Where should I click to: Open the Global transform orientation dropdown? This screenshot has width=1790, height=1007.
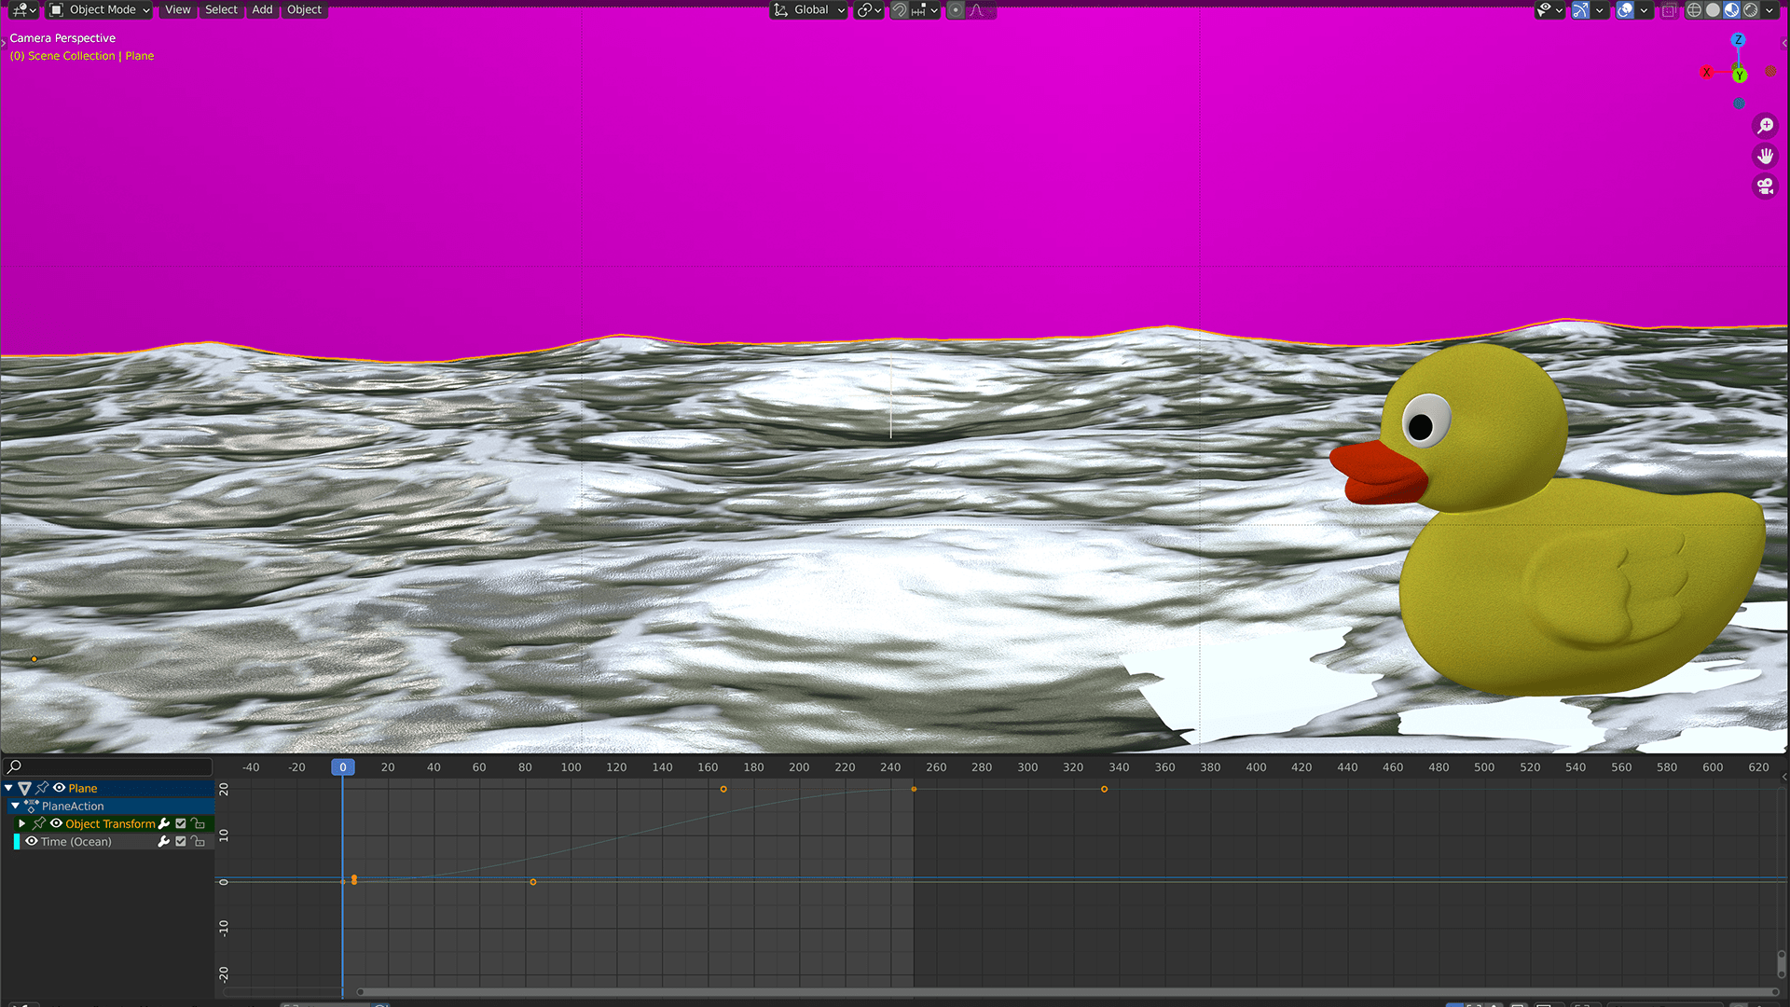[x=809, y=9]
